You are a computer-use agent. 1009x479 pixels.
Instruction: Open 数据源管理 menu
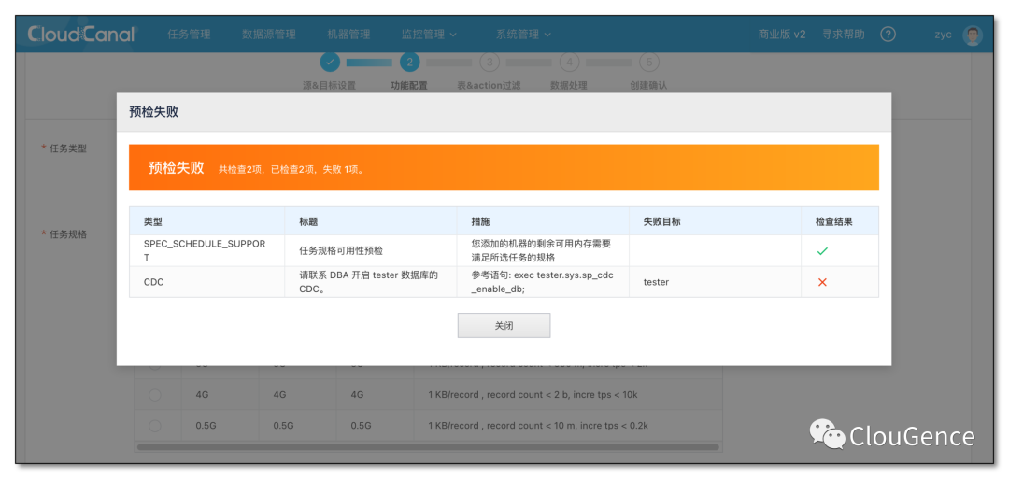coord(269,35)
